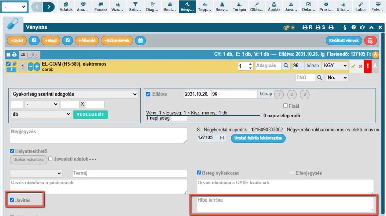Open the No. dropdown
The width and height of the screenshot is (386, 216).
[337, 78]
